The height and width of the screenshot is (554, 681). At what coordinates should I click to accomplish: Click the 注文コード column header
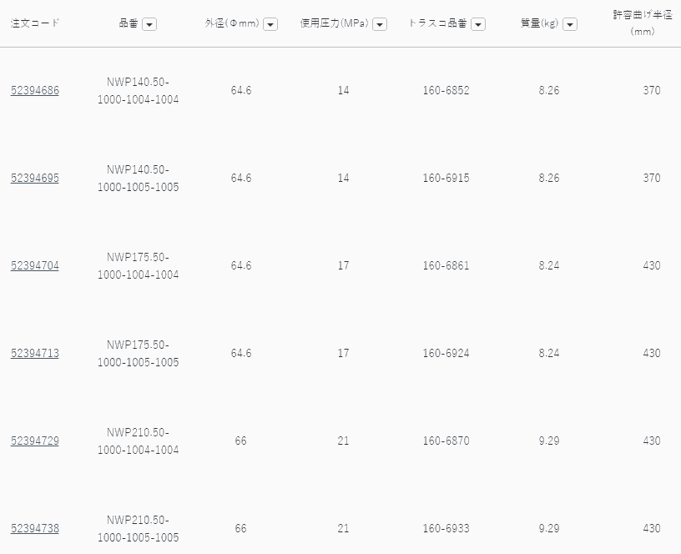tap(35, 23)
